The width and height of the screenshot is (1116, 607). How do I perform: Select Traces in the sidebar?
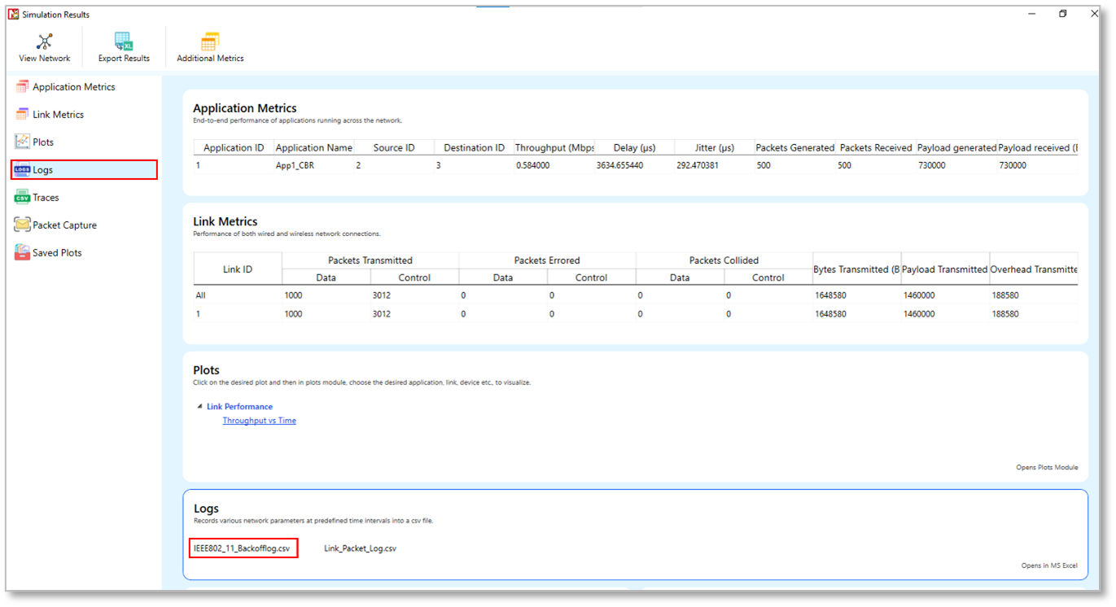(x=46, y=198)
